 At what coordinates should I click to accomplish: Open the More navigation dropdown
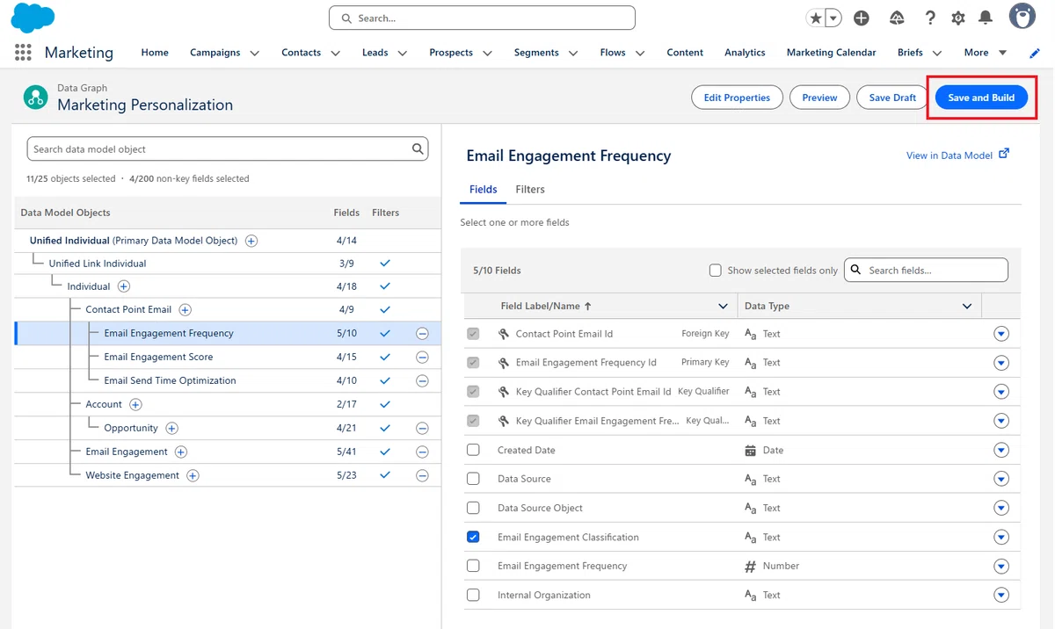click(985, 53)
